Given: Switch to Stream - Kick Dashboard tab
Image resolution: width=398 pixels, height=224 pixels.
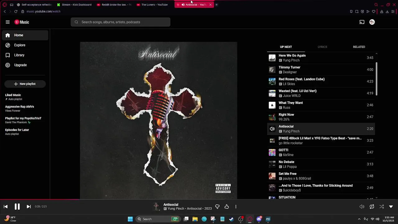Looking at the screenshot, I should [75, 5].
